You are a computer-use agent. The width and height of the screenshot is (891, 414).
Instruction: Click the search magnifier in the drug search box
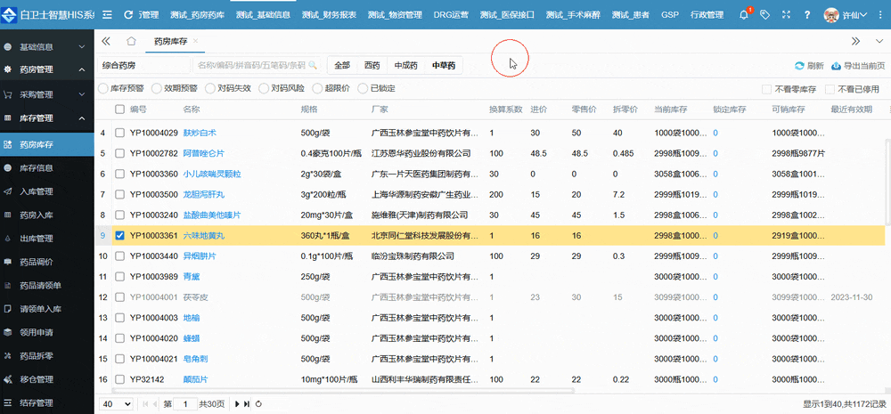point(313,66)
